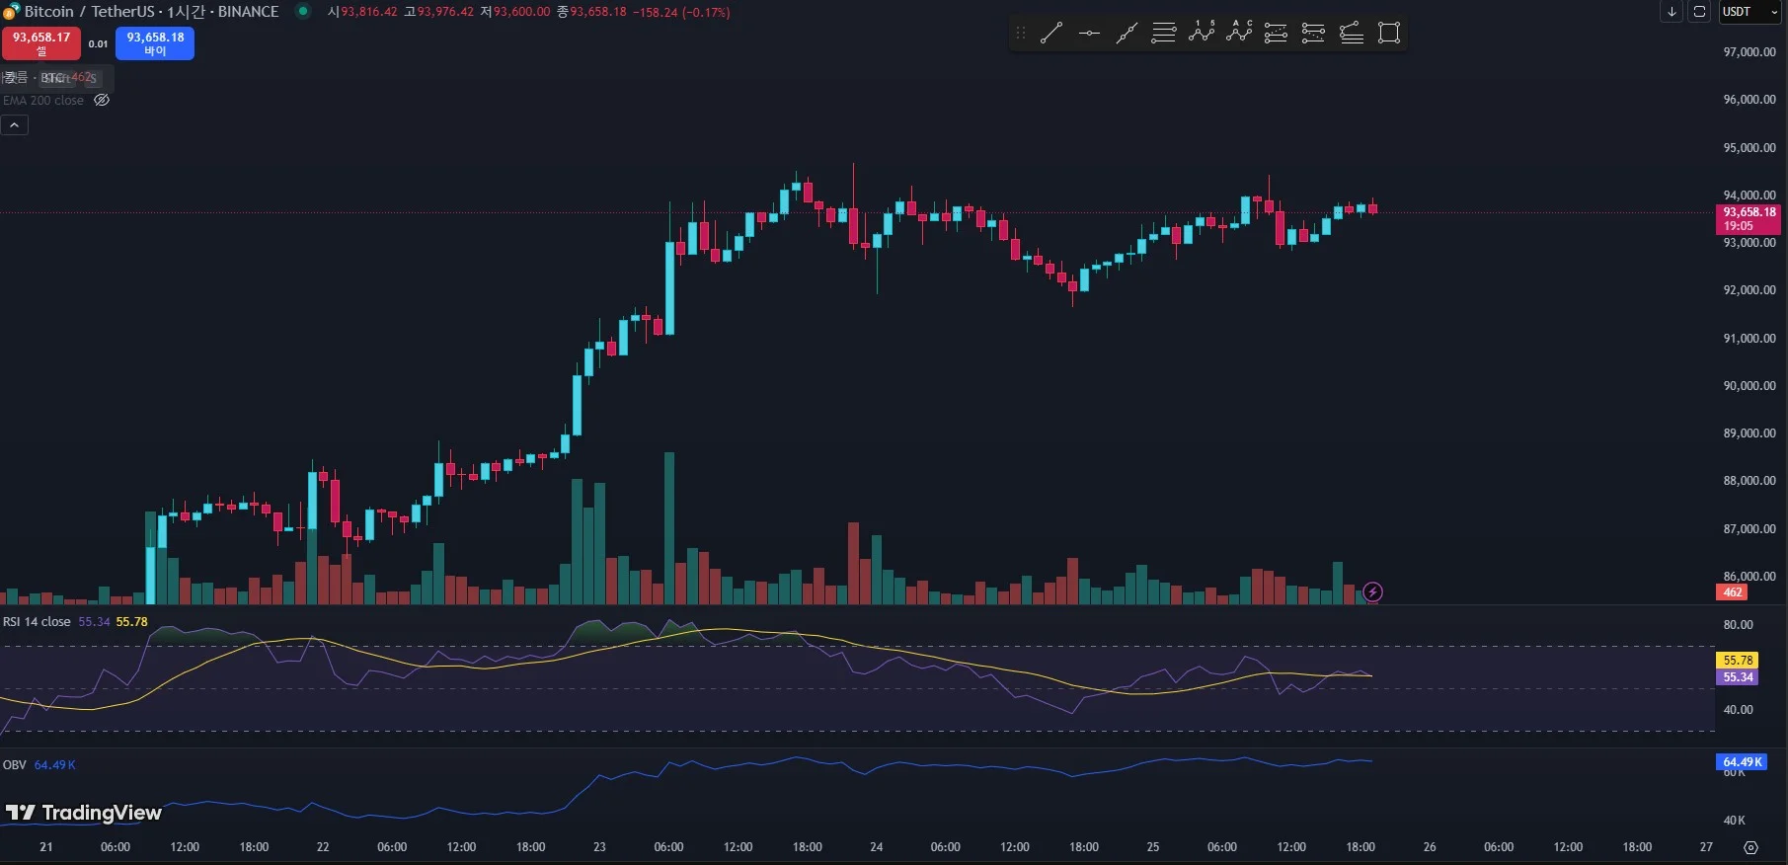Open chart settings gear at bottom-right corner
The image size is (1788, 865).
pyautogui.click(x=1750, y=847)
